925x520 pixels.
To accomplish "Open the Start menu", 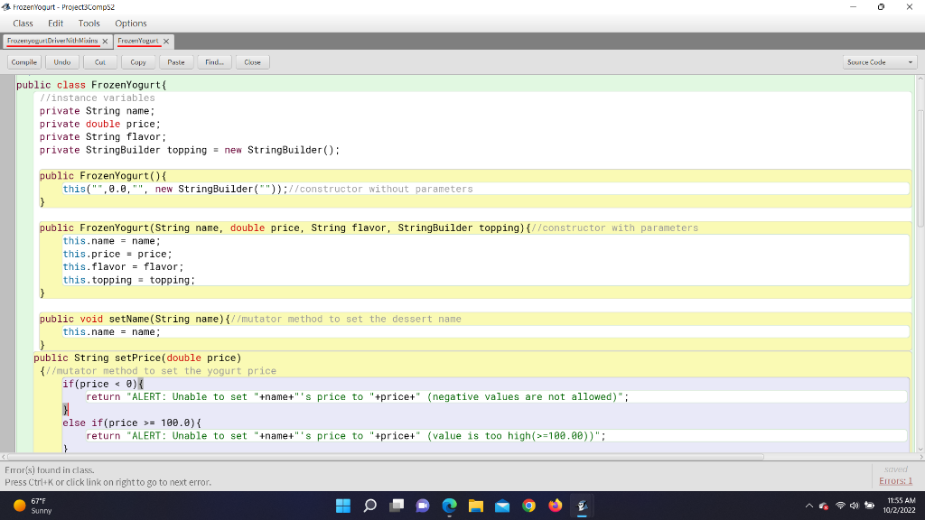I will [x=342, y=506].
